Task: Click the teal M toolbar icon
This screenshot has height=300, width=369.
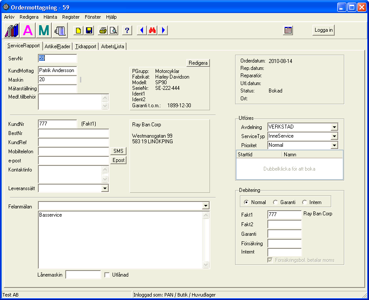Action: [x=44, y=30]
